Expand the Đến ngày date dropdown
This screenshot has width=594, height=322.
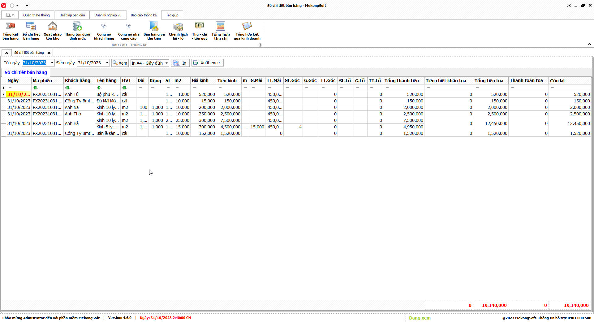tap(107, 63)
